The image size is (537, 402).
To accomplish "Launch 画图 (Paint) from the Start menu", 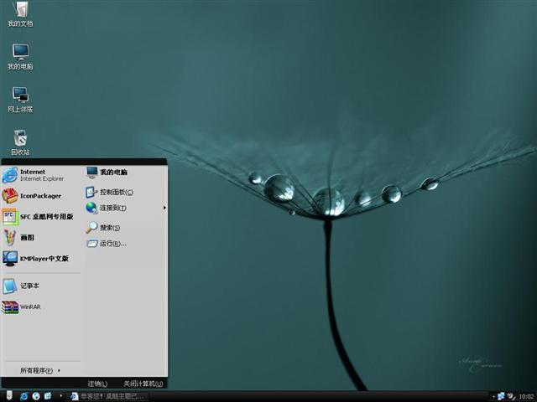I will [x=27, y=237].
